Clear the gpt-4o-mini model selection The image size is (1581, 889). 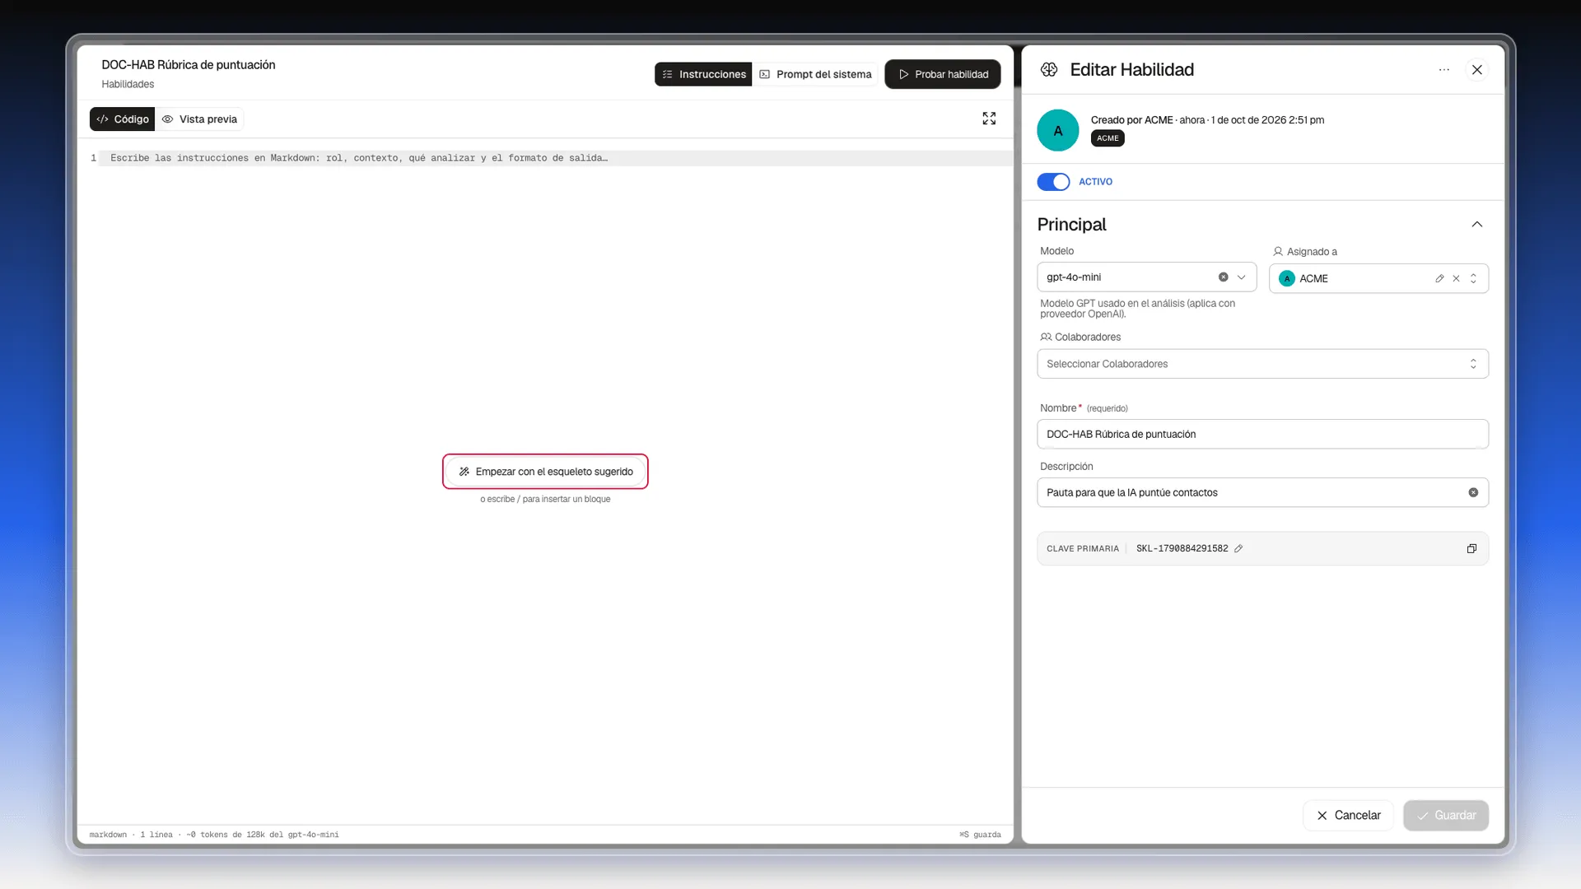tap(1224, 277)
